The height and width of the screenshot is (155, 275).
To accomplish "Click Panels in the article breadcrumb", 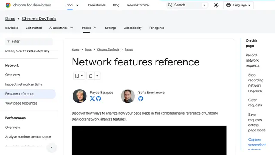I will (x=129, y=50).
